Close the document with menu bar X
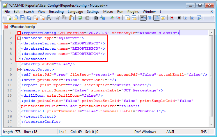Image resolution: width=217 pixels, height=137 pixels. coord(211,12)
